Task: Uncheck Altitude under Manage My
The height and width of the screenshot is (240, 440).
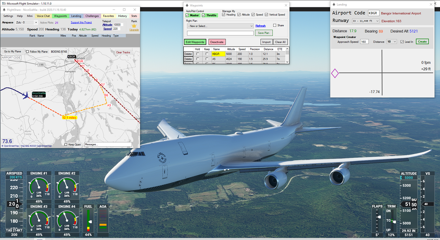Action: [x=239, y=15]
